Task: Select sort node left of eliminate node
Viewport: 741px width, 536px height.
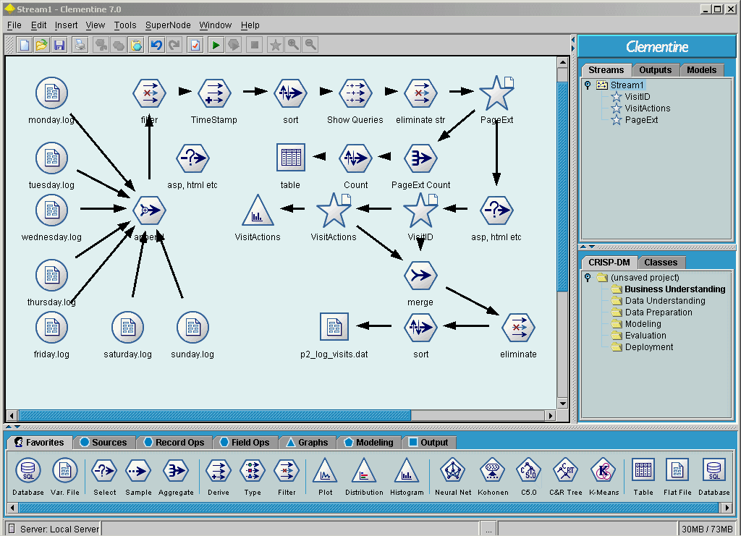Action: [420, 327]
